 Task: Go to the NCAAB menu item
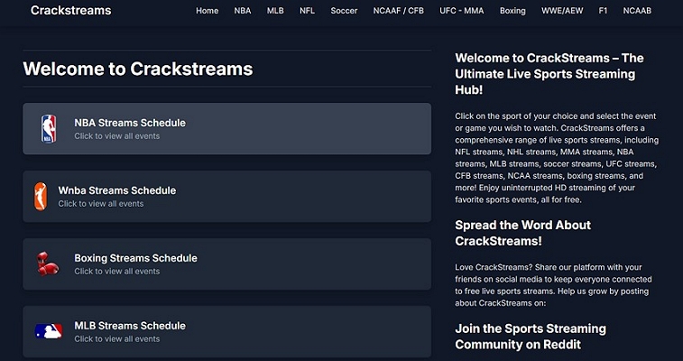(x=637, y=11)
